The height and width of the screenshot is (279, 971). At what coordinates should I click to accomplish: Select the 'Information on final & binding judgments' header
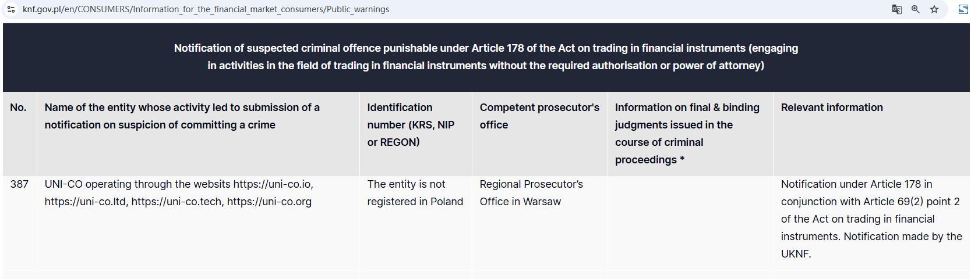coord(687,134)
